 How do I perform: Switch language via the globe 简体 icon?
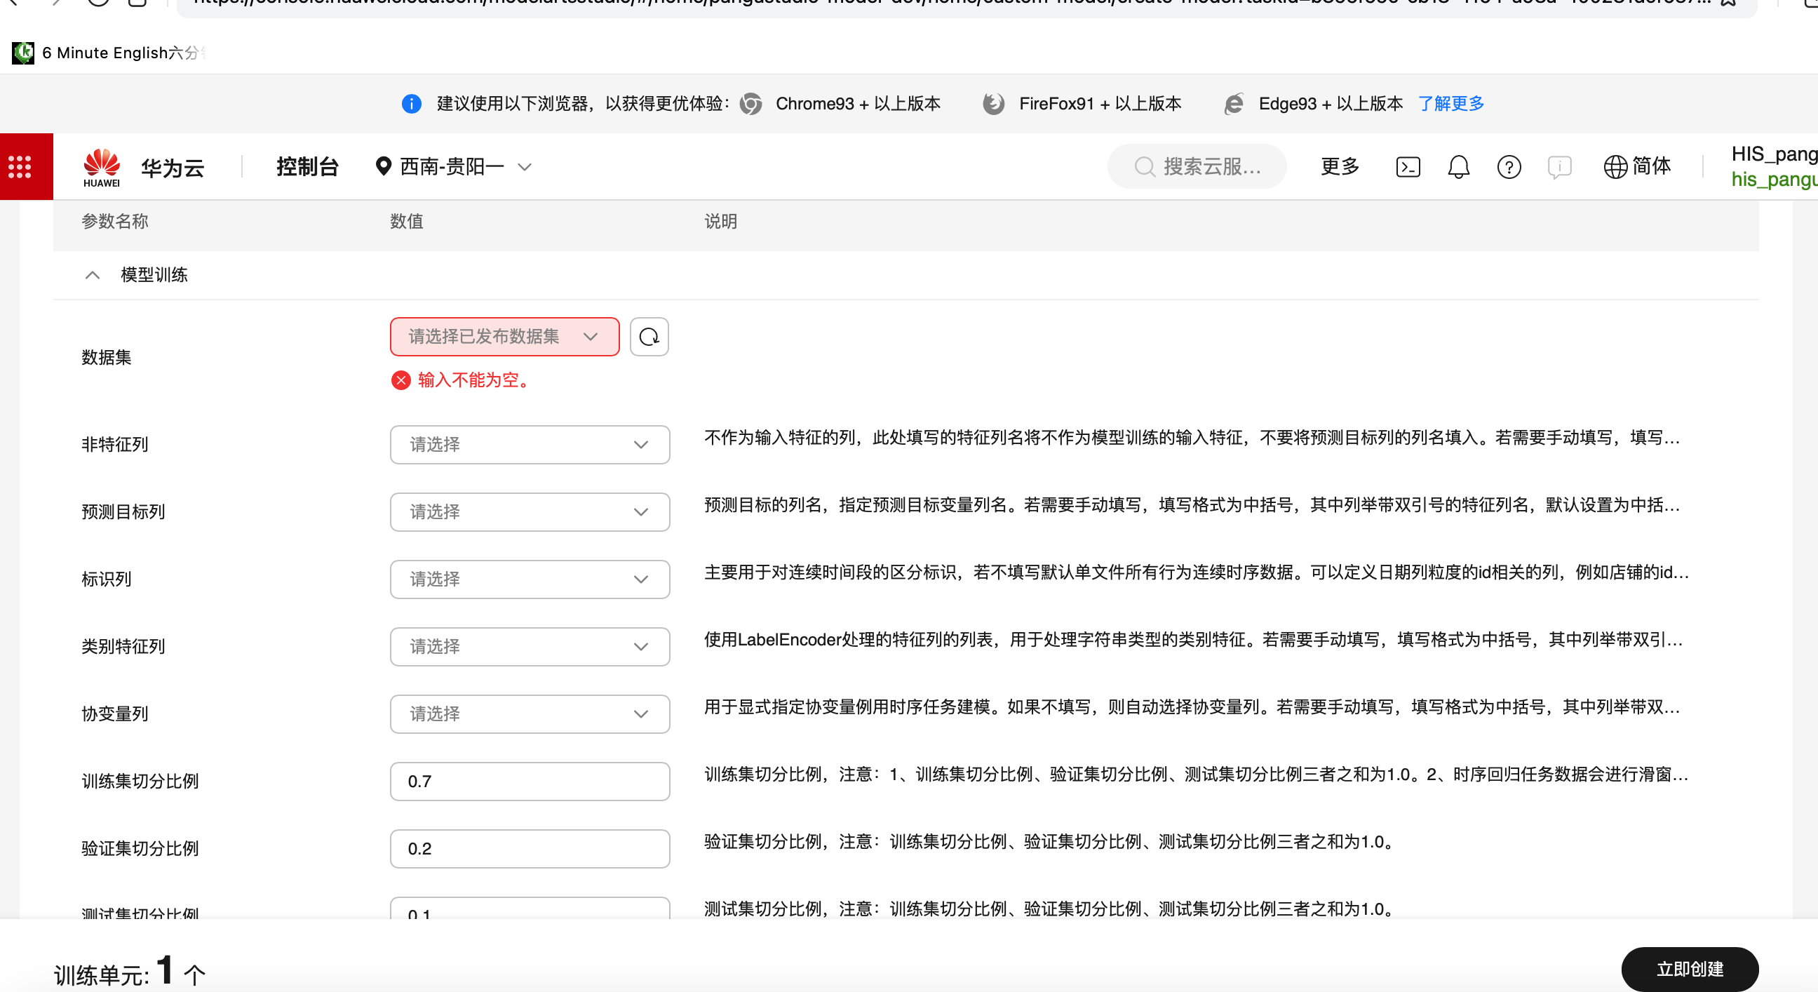coord(1636,167)
